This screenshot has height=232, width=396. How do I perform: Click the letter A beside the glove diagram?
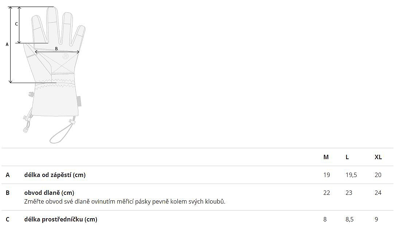pyautogui.click(x=7, y=44)
